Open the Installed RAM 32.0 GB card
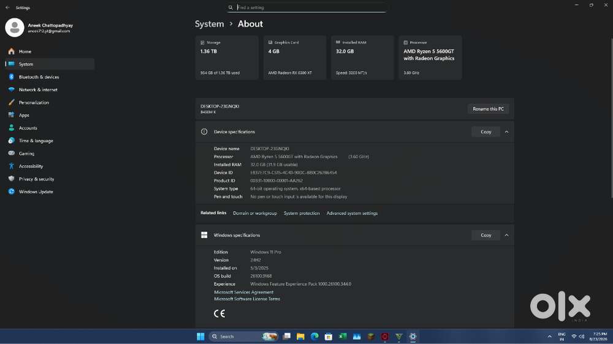 click(x=362, y=58)
